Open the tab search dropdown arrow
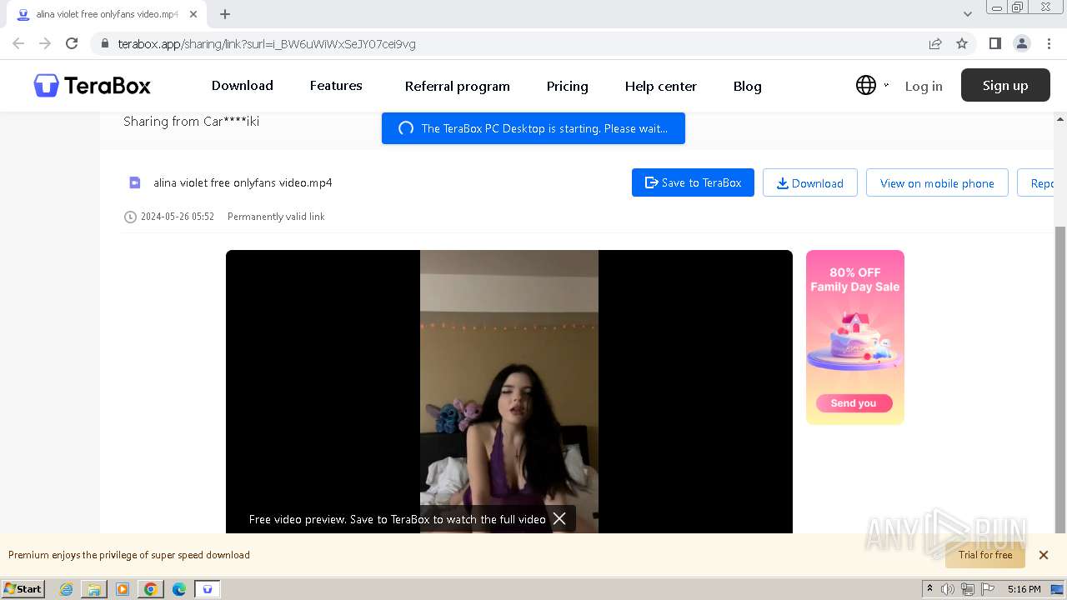The image size is (1067, 600). [x=968, y=13]
